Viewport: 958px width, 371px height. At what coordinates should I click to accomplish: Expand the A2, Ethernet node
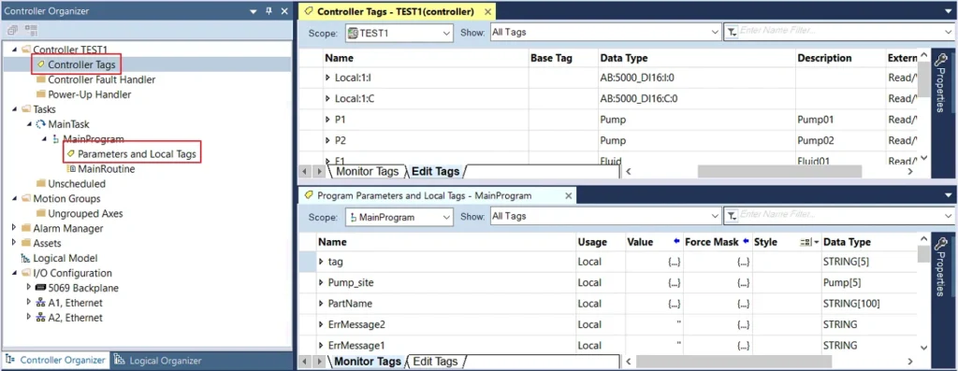[29, 318]
